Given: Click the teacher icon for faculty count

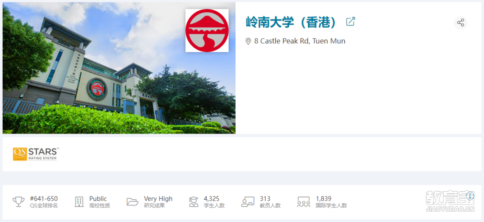Looking at the screenshot, I should coord(248,202).
